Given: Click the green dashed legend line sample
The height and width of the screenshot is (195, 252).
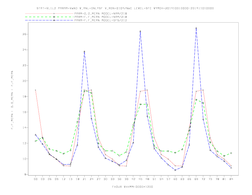Looking at the screenshot, I should pyautogui.click(x=49, y=17).
